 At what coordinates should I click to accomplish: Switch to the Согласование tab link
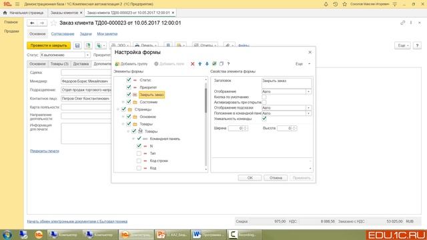pos(63,34)
